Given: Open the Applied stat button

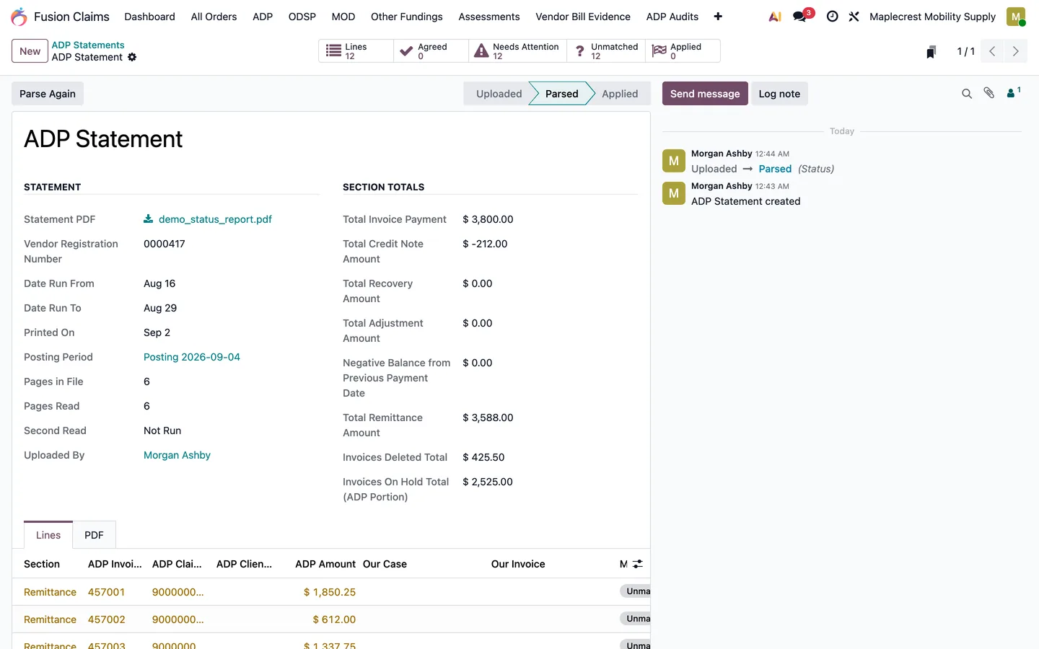Looking at the screenshot, I should click(x=683, y=51).
